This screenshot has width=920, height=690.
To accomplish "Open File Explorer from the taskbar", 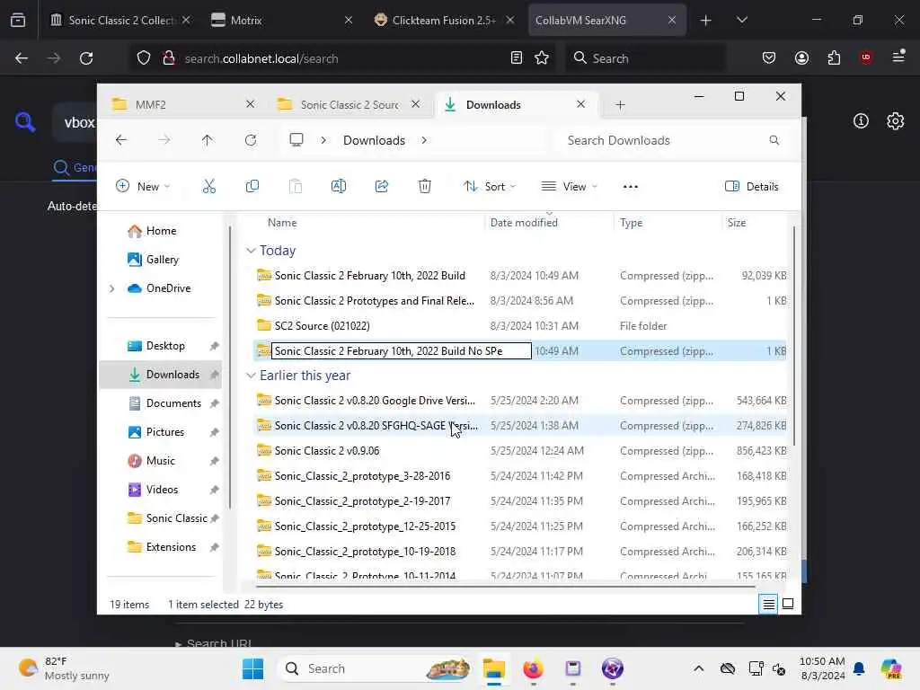I will [494, 668].
